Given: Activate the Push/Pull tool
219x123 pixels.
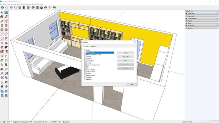Looking at the screenshot, I should pos(6,43).
